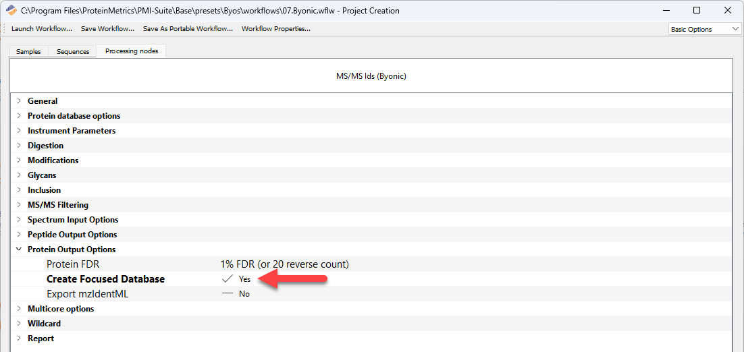The width and height of the screenshot is (744, 352).
Task: Select the Protein FDR label
Action: [x=73, y=264]
